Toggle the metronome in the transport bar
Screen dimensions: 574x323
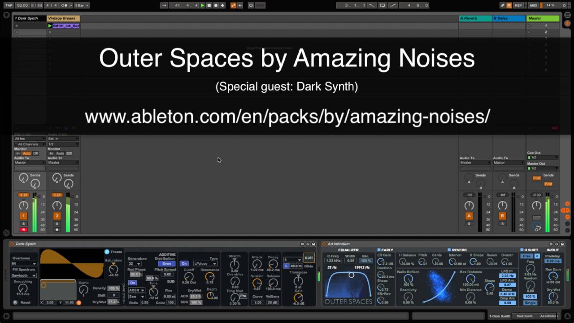(65, 5)
